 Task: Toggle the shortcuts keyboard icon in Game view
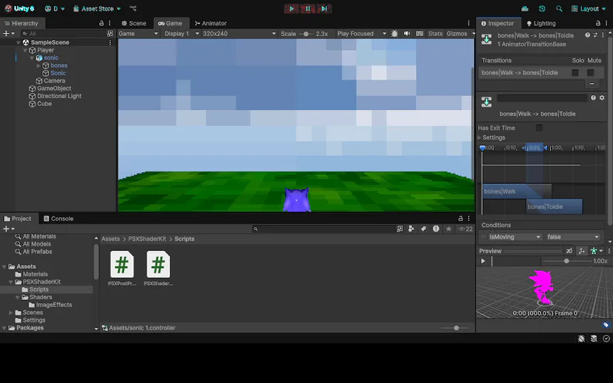point(420,33)
